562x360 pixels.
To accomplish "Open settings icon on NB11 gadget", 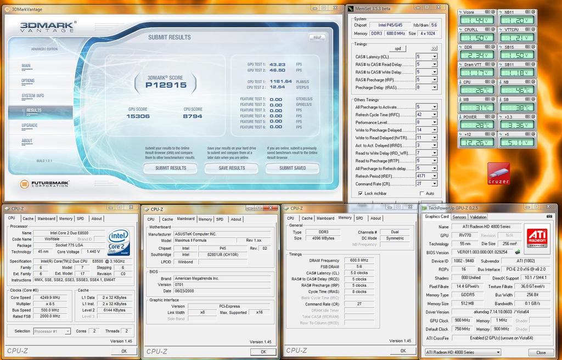I will [x=528, y=12].
